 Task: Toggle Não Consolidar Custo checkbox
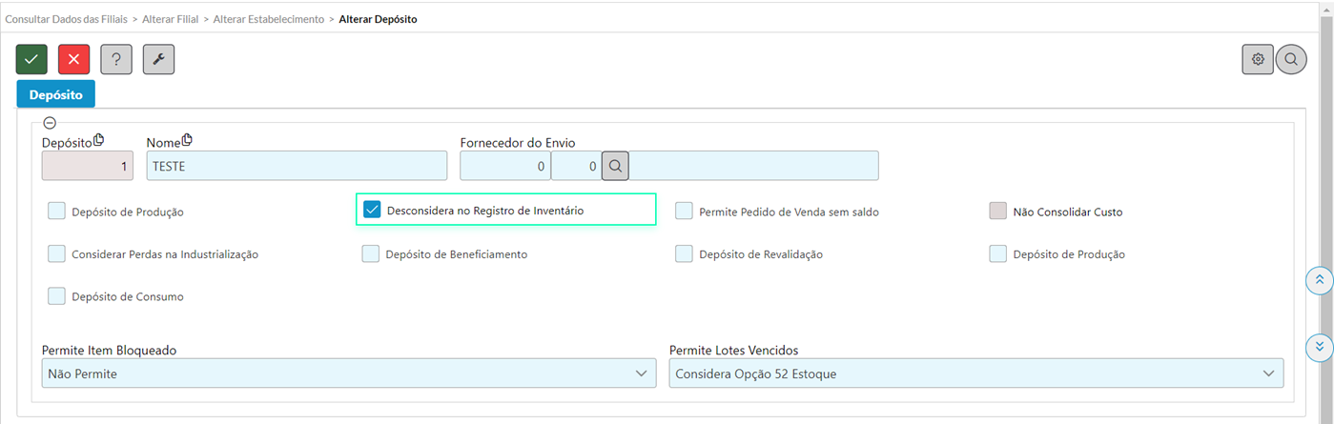point(998,212)
